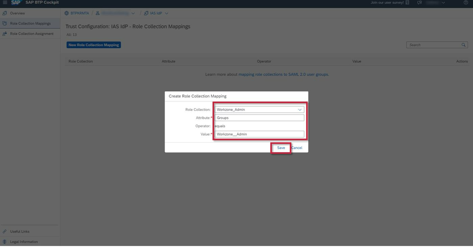Click the Value column header
473x247 pixels.
pos(356,61)
